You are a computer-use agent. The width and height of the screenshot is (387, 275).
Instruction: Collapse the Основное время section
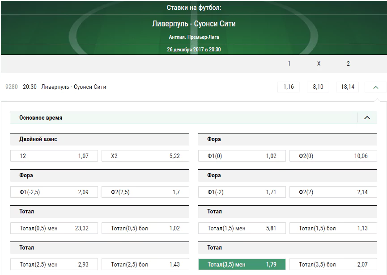(x=367, y=118)
